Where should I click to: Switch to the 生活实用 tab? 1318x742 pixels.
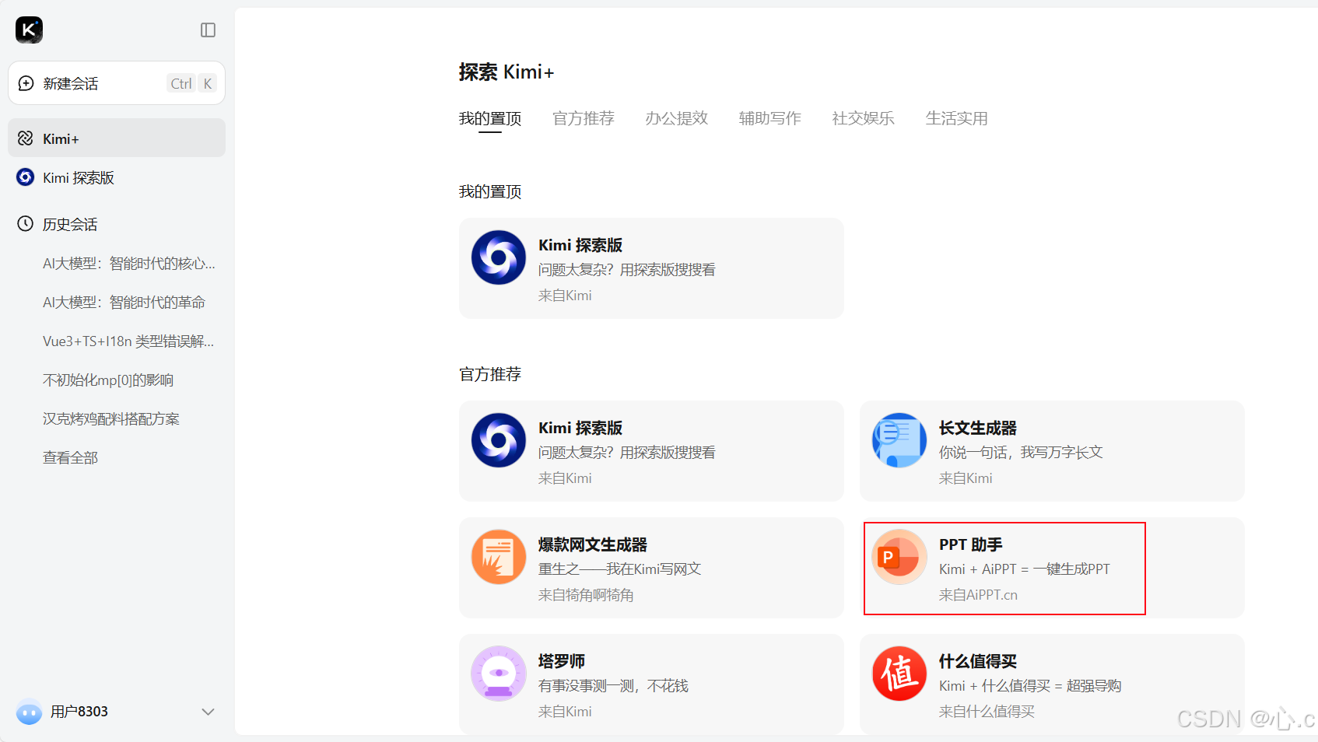click(x=957, y=118)
